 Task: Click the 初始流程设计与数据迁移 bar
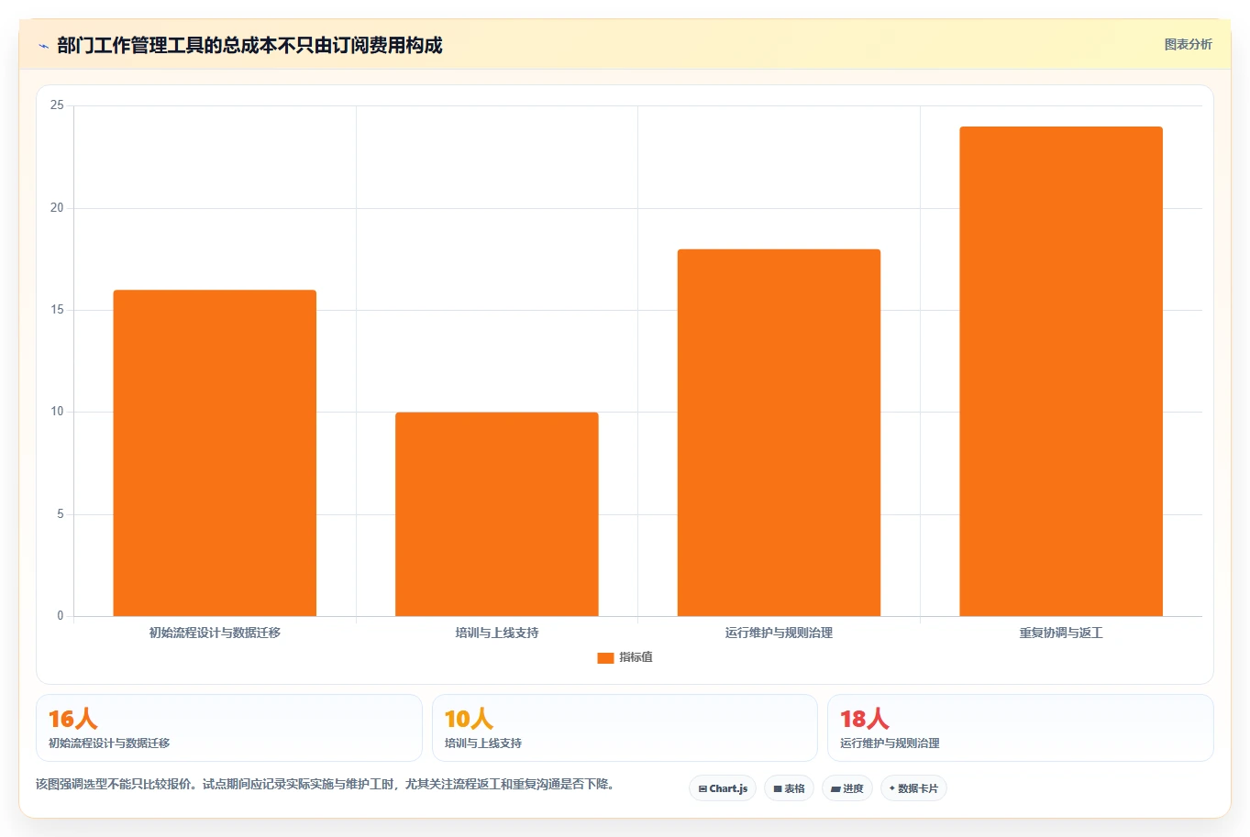tap(215, 453)
